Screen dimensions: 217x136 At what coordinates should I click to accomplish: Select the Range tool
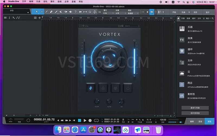(x=42, y=12)
